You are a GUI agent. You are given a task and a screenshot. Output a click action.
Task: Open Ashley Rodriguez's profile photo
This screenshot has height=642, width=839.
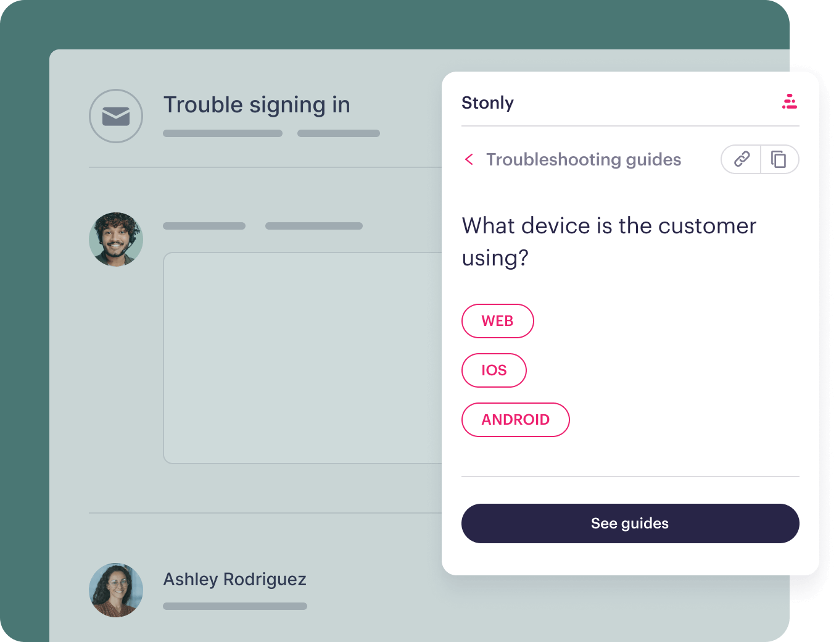click(x=116, y=590)
